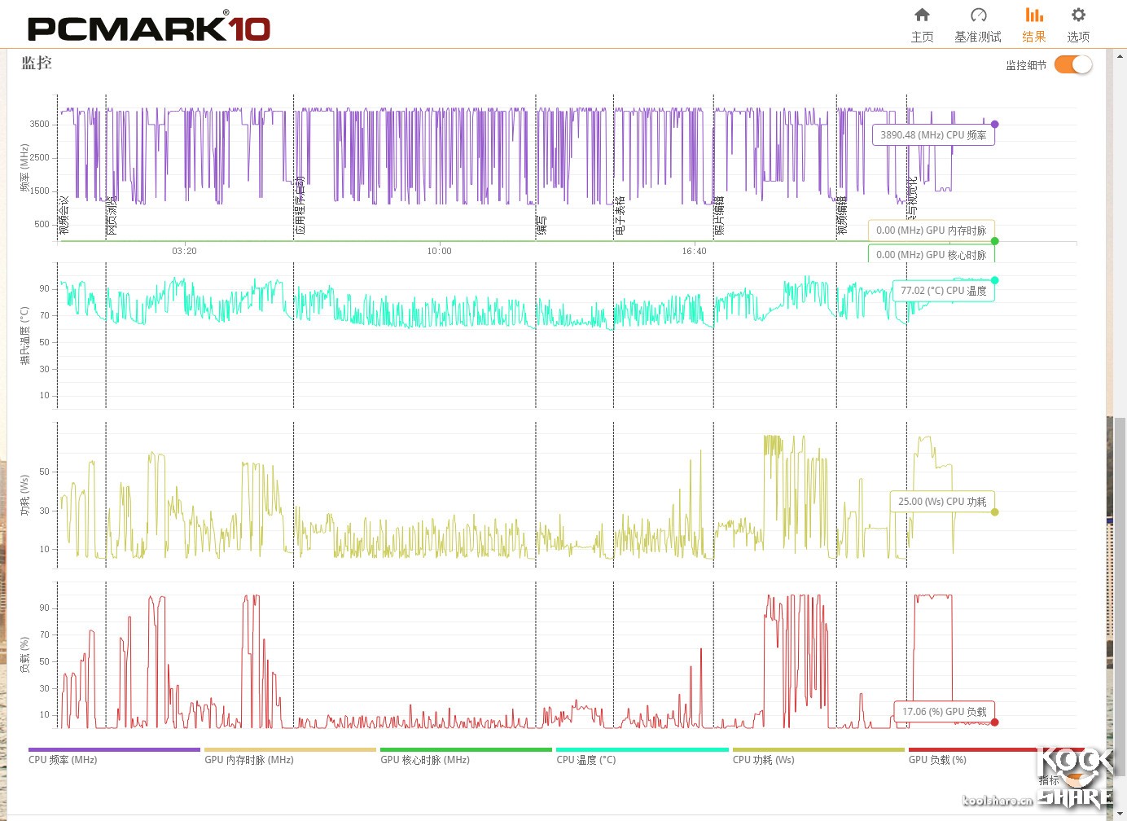Click the 3500 tick on the frequency axis
This screenshot has height=821, width=1127.
pos(39,125)
